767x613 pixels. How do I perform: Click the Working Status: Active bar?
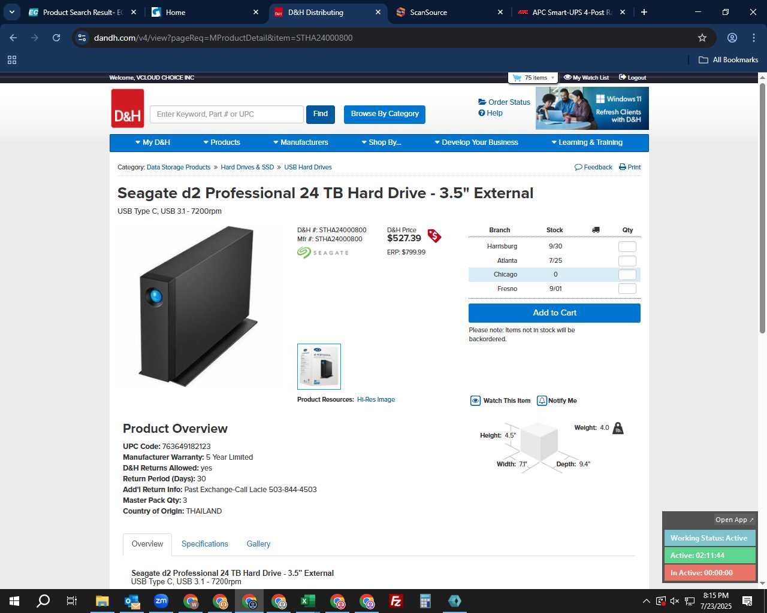(709, 538)
